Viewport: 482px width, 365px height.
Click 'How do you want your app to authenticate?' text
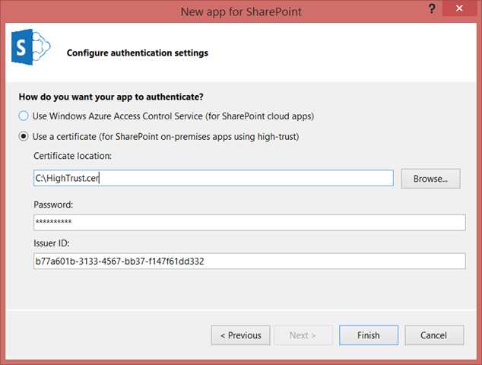(111, 97)
